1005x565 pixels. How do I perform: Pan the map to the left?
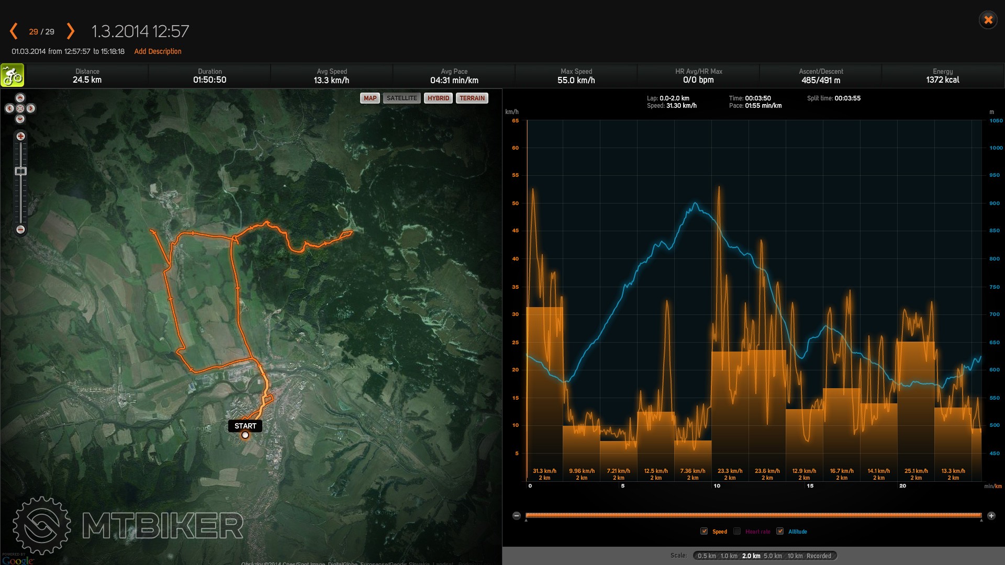(x=9, y=108)
